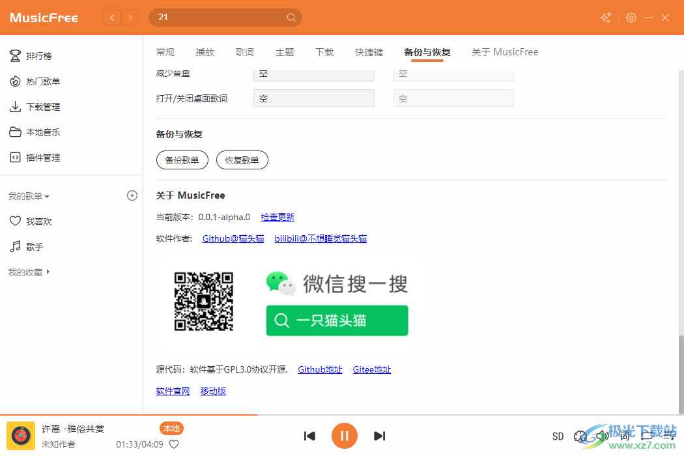Click the search field containing 21
Image resolution: width=684 pixels, height=456 pixels.
click(x=225, y=18)
